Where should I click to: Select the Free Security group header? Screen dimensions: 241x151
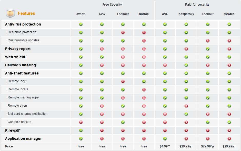tap(112, 5)
